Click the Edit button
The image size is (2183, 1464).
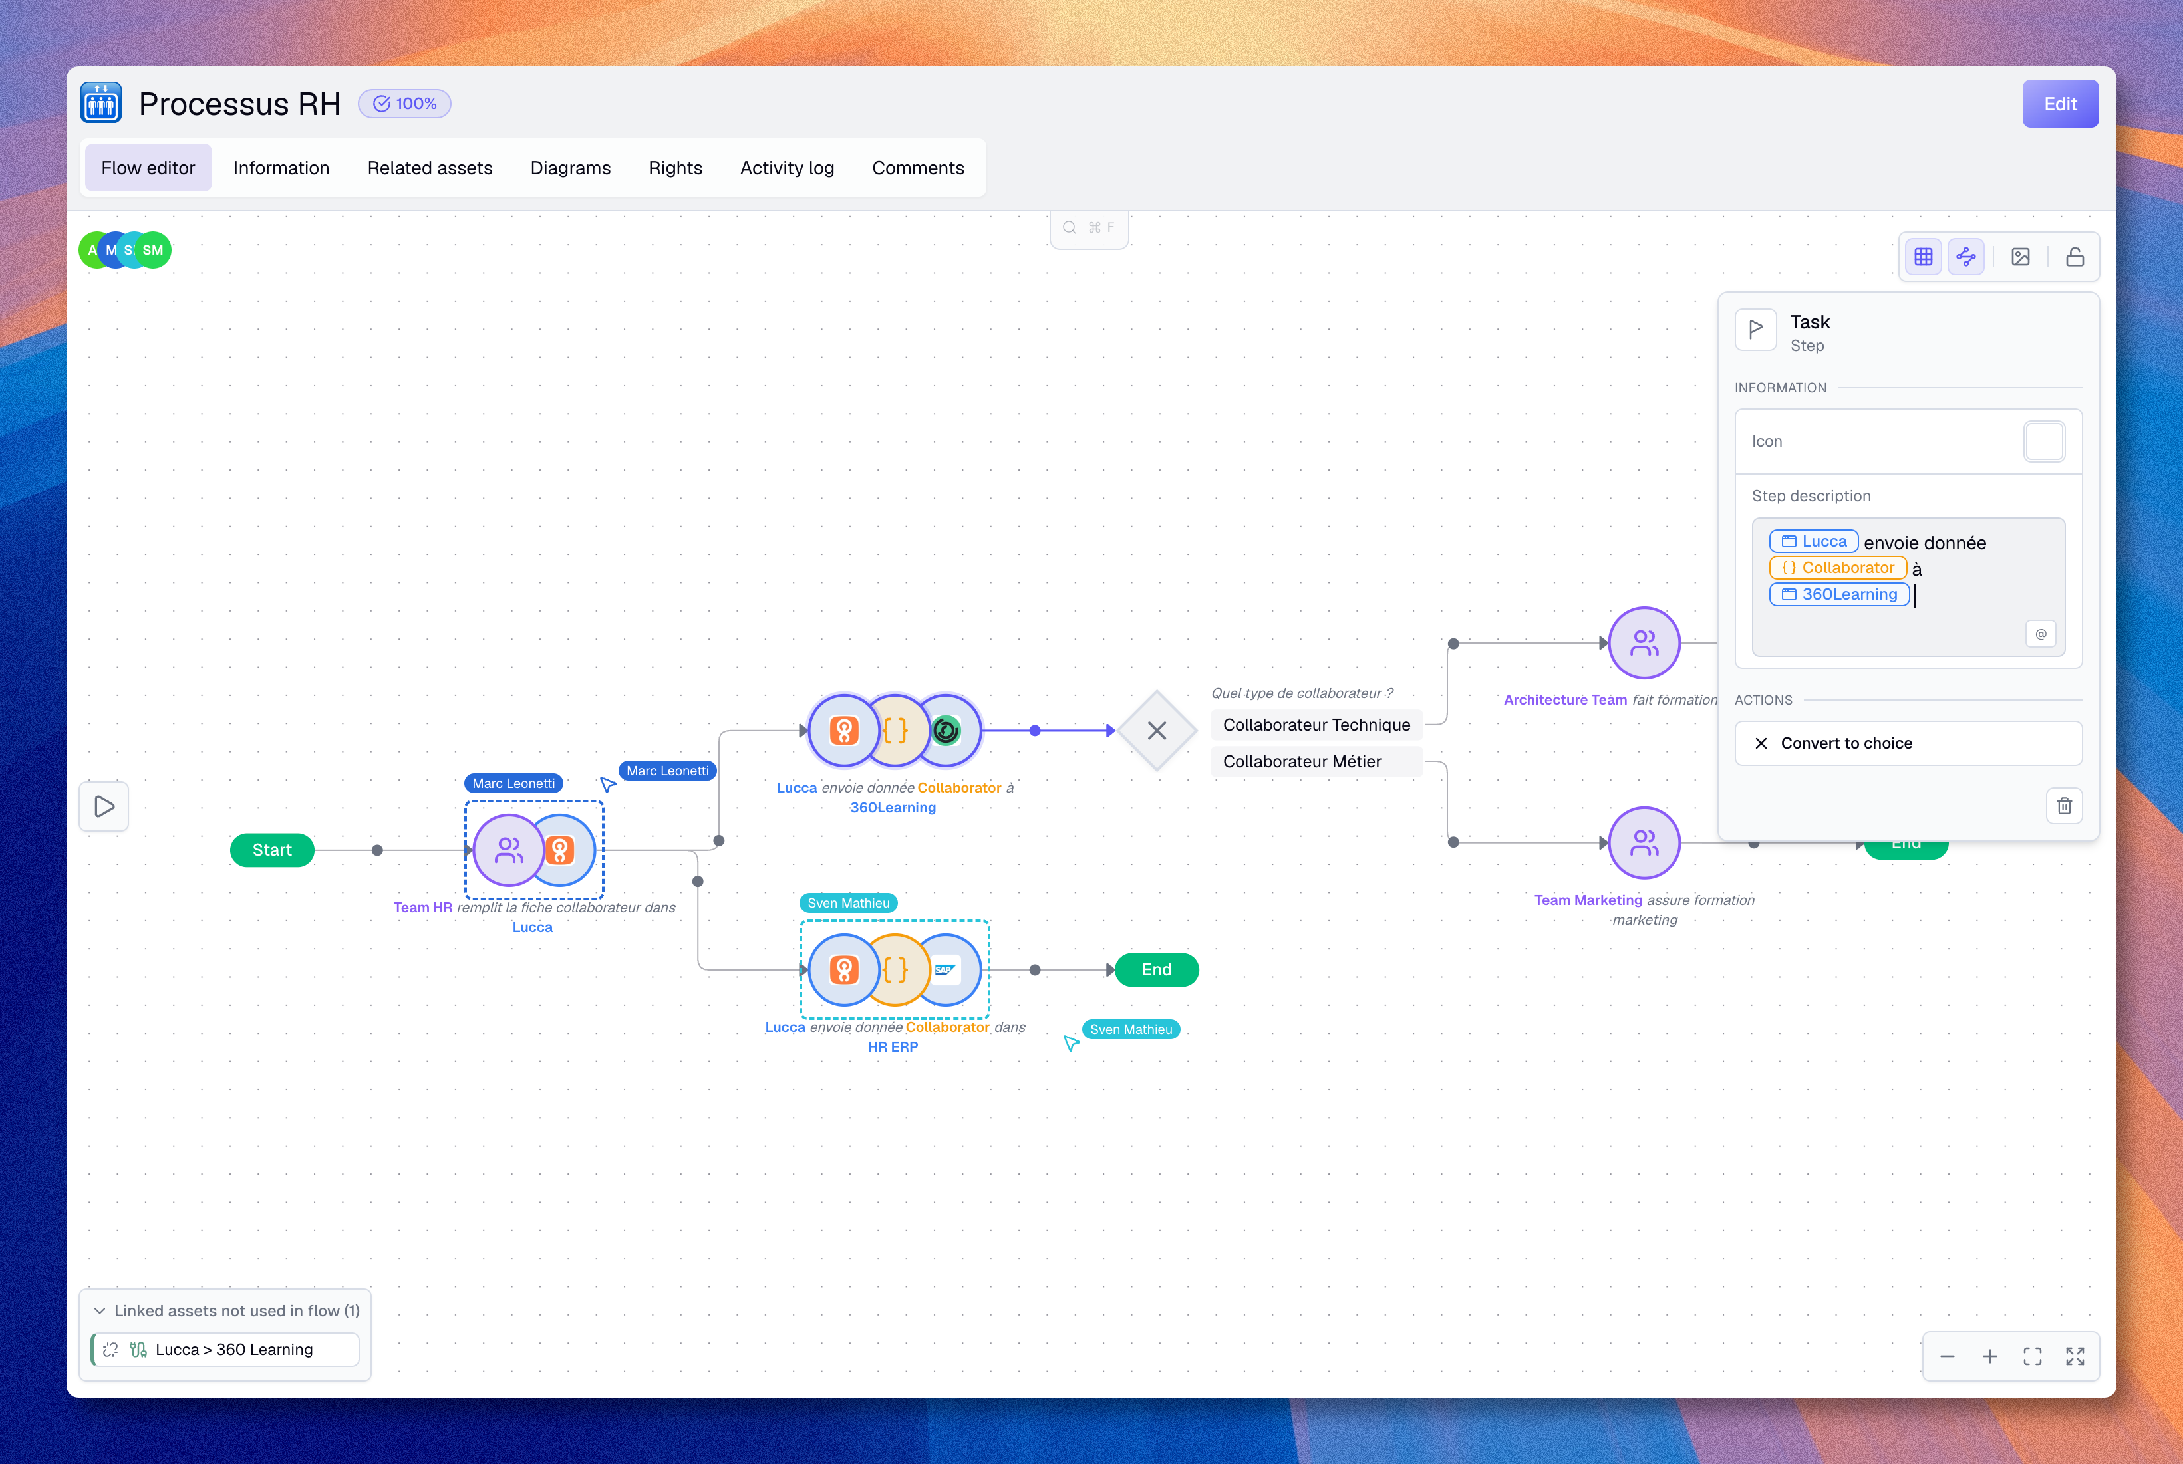(2060, 104)
